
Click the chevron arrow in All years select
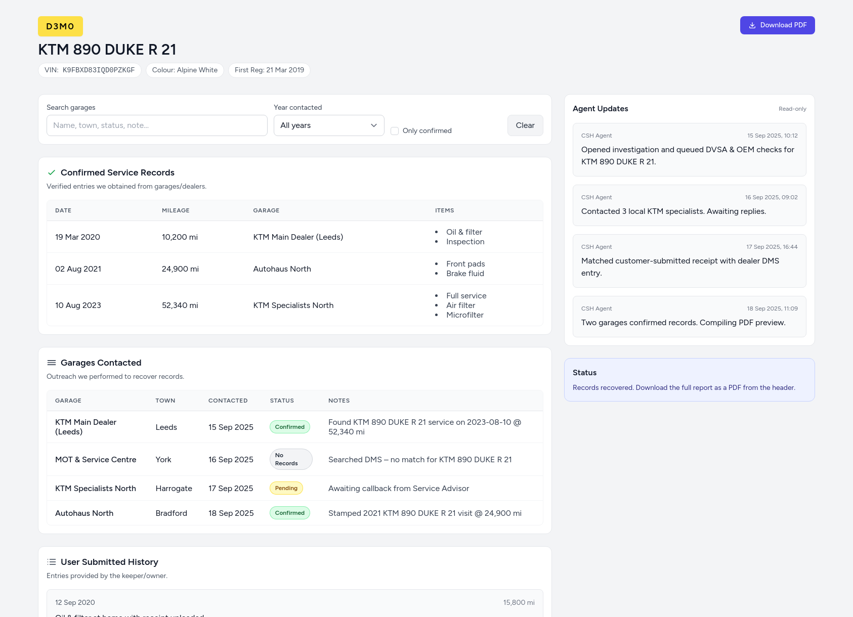point(374,125)
